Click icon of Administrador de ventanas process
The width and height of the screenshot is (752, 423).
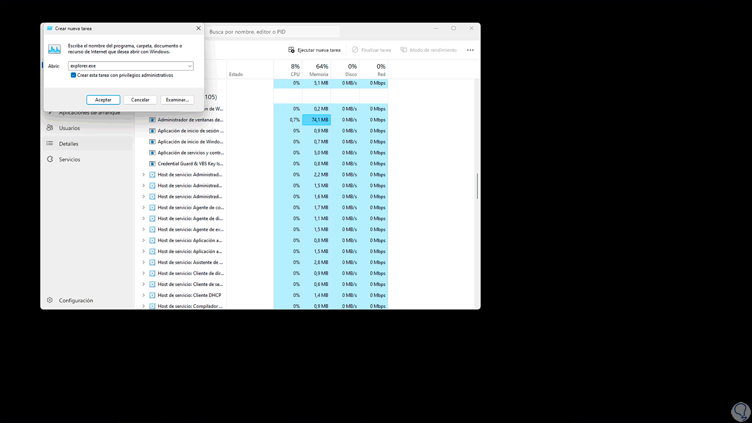tap(152, 120)
